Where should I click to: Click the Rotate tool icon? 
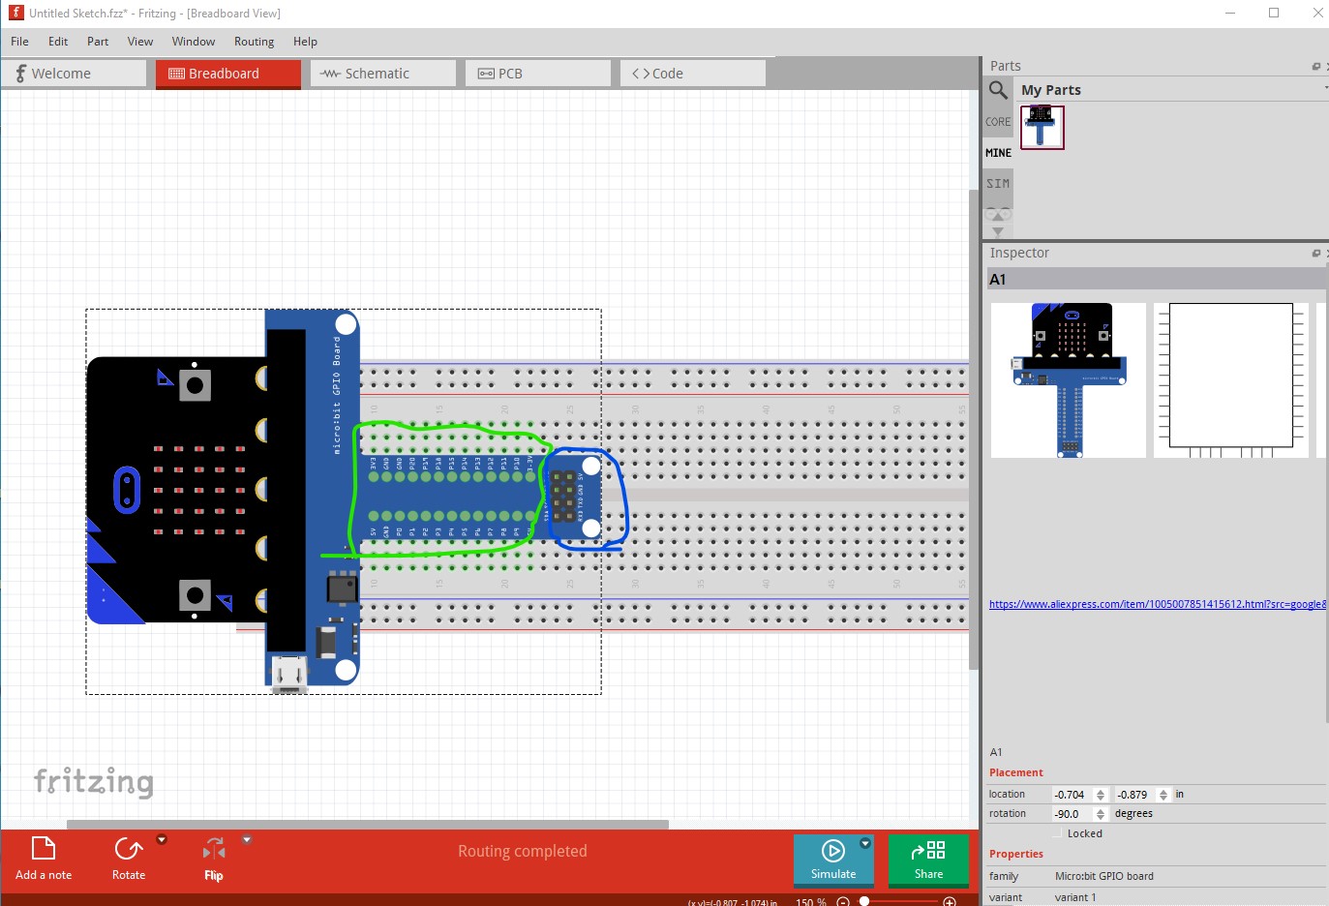(x=128, y=849)
